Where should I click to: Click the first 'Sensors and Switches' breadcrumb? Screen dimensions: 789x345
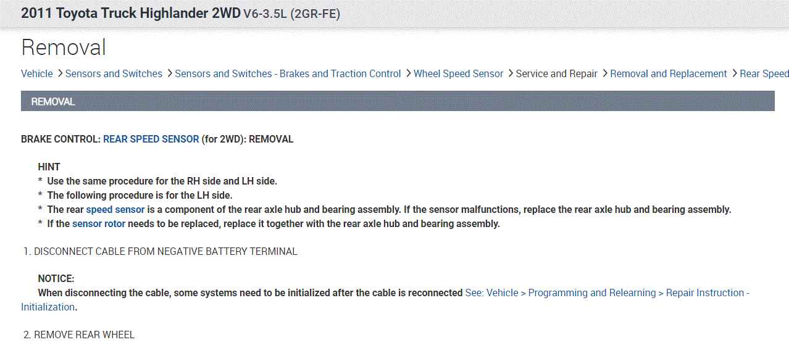tap(114, 73)
